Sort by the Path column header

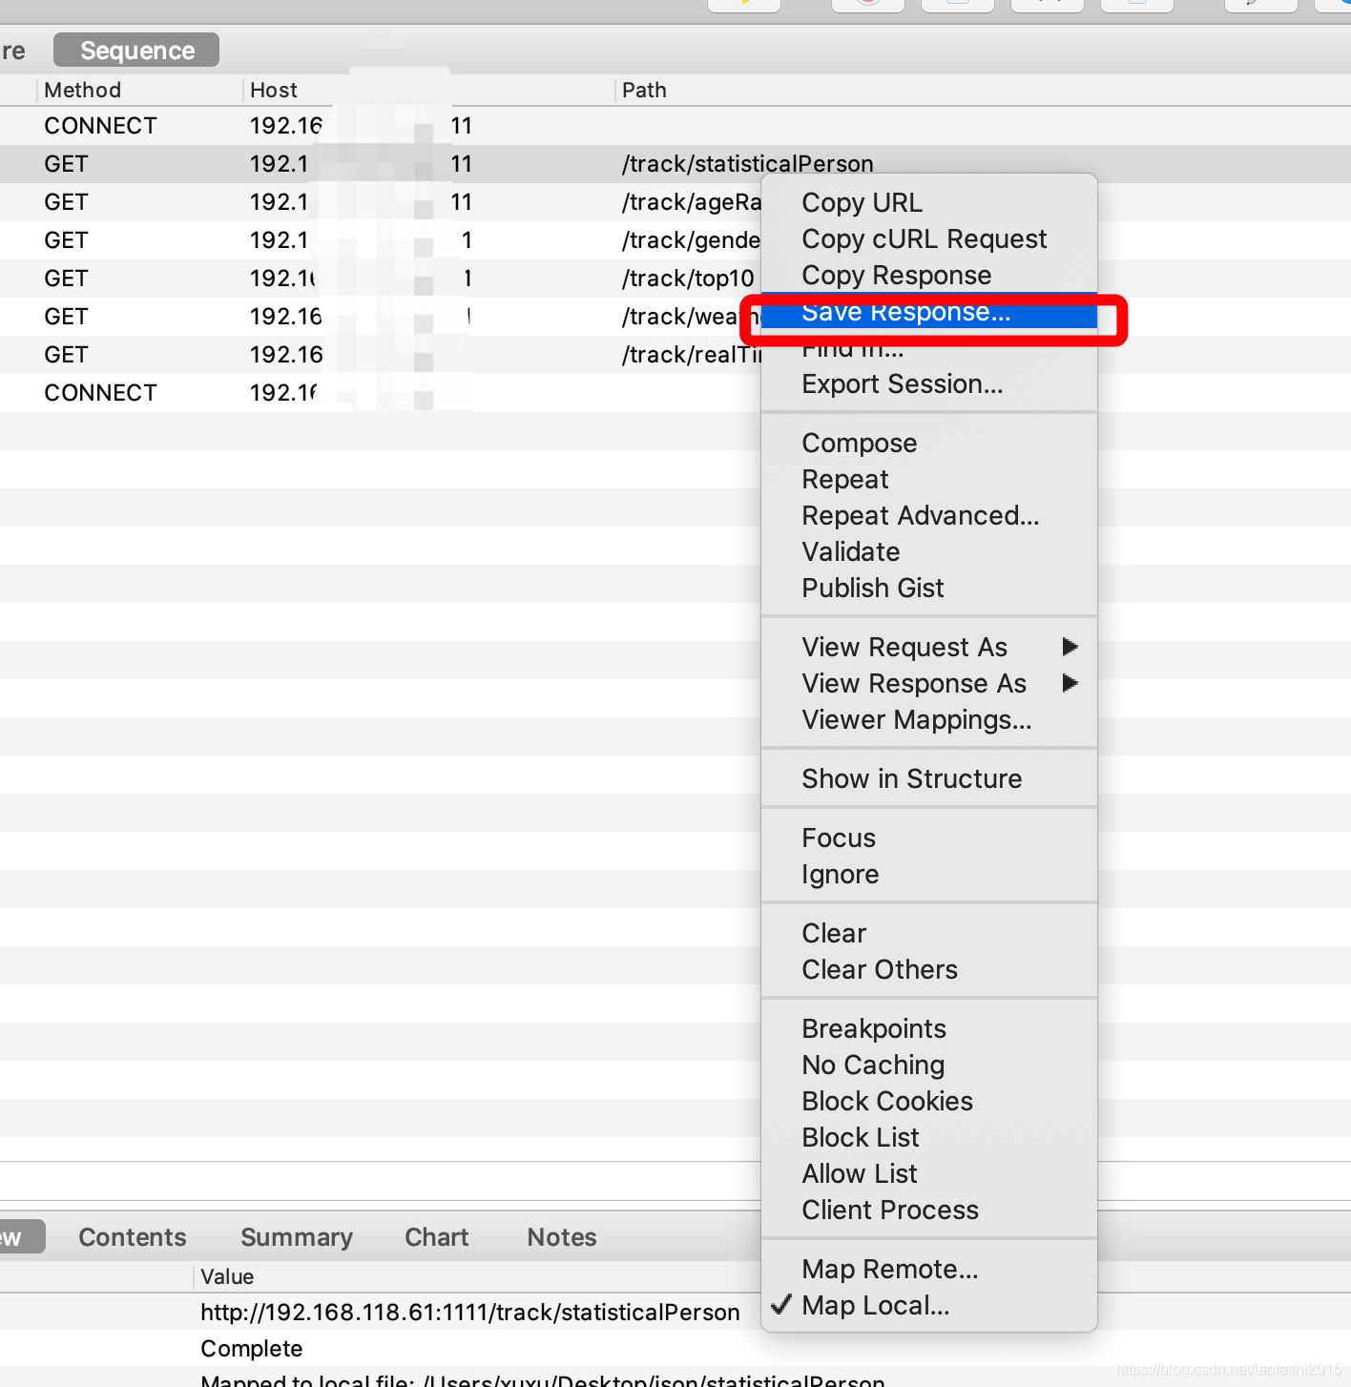[x=644, y=90]
